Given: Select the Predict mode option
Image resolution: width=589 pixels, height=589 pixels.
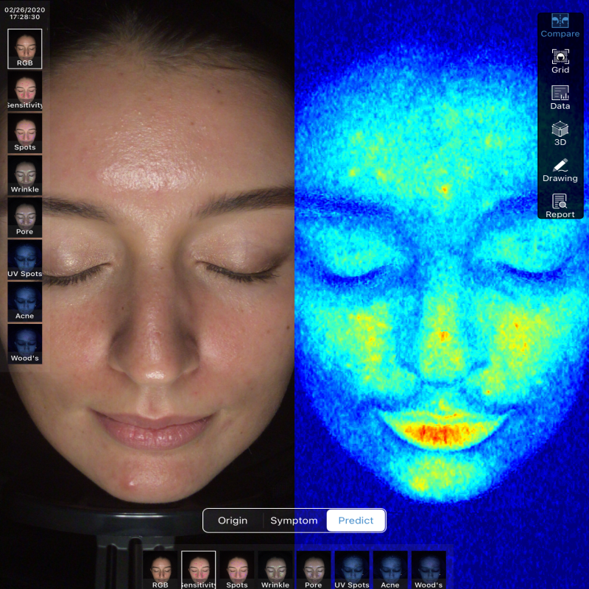Looking at the screenshot, I should [x=356, y=521].
